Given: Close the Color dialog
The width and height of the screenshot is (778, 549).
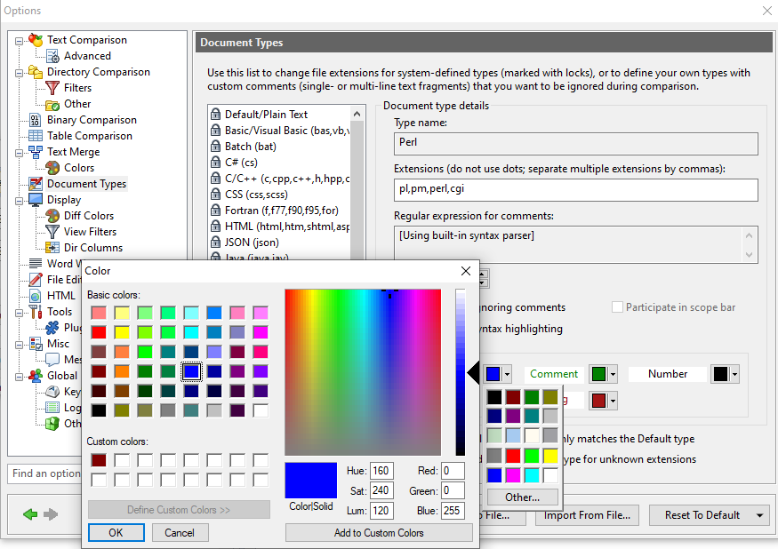Looking at the screenshot, I should tap(465, 271).
